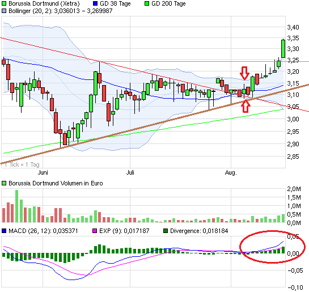Click the 'EXP (9): 0,017187' label

(124, 231)
